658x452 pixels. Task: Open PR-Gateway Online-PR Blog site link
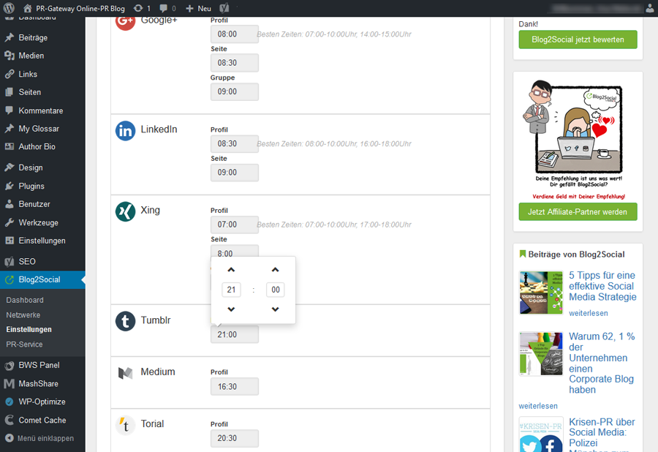74,8
